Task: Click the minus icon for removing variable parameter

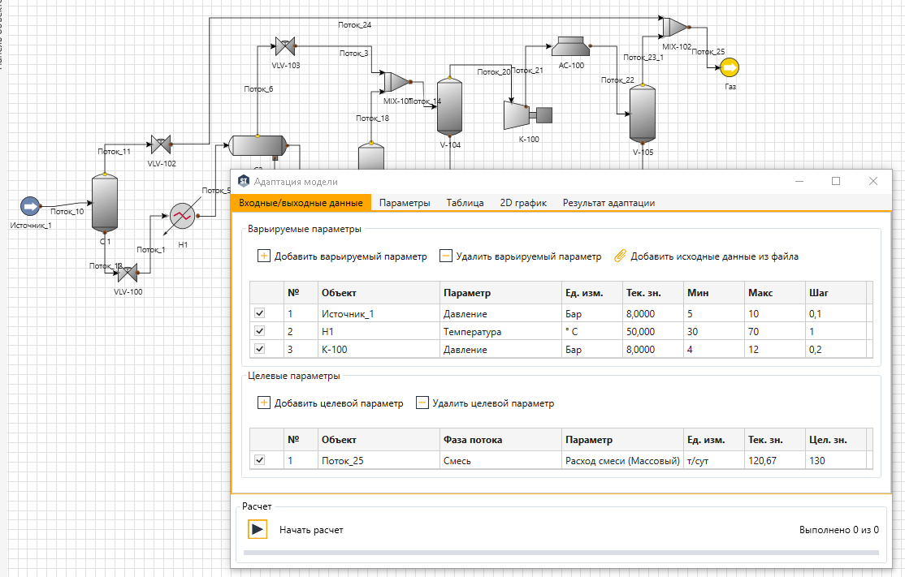Action: click(445, 256)
